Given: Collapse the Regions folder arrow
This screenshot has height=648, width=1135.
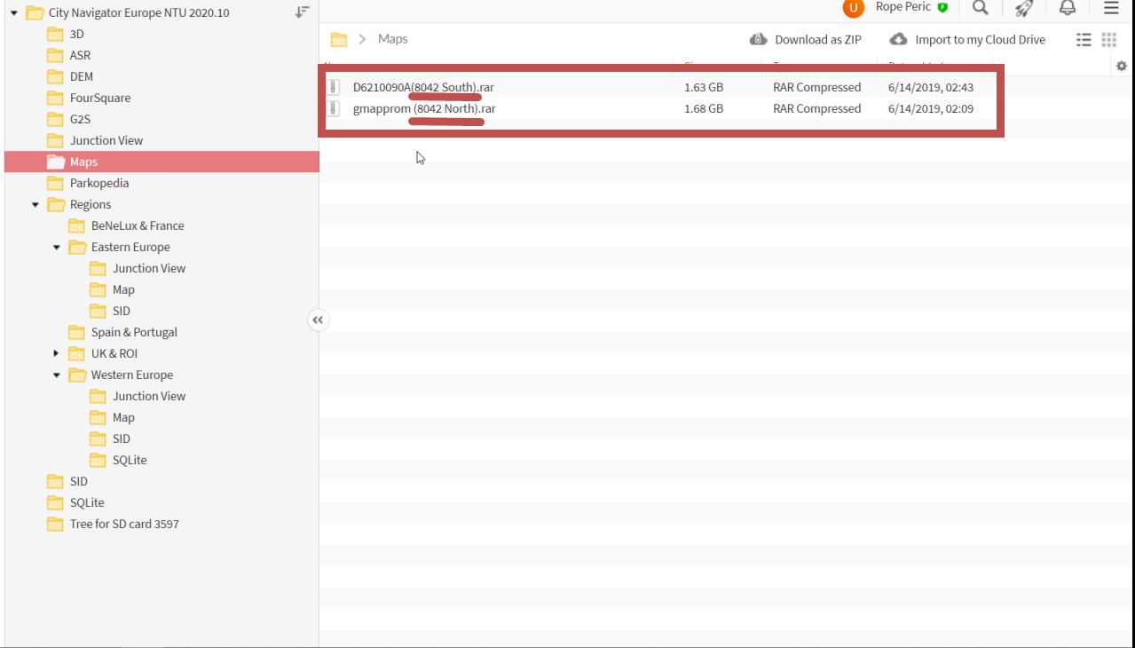Looking at the screenshot, I should pos(35,205).
